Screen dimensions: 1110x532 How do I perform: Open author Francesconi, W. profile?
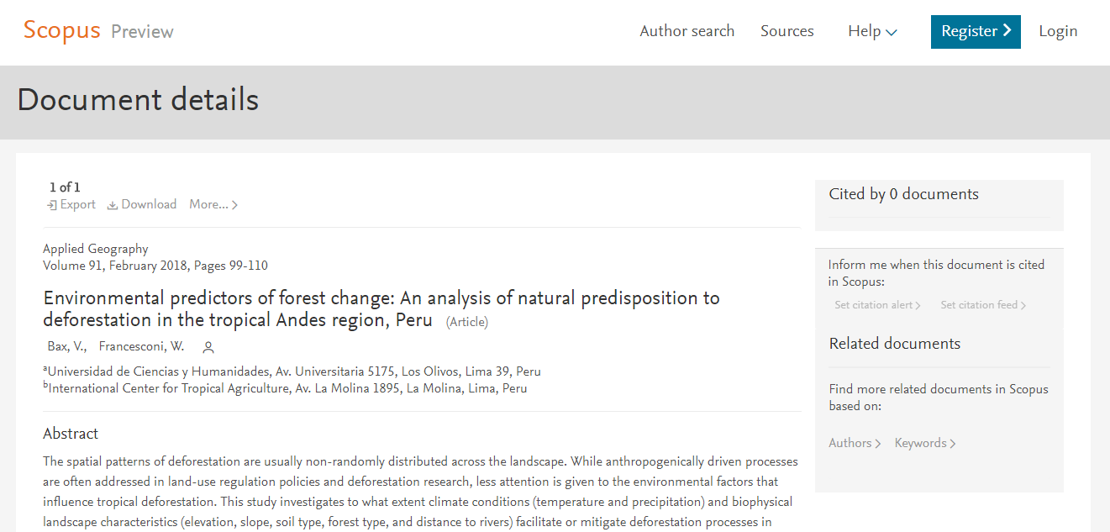pos(141,347)
